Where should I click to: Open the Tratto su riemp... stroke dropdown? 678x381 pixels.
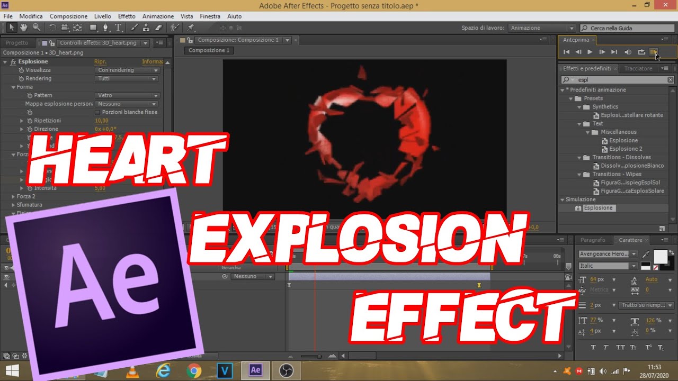(646, 305)
